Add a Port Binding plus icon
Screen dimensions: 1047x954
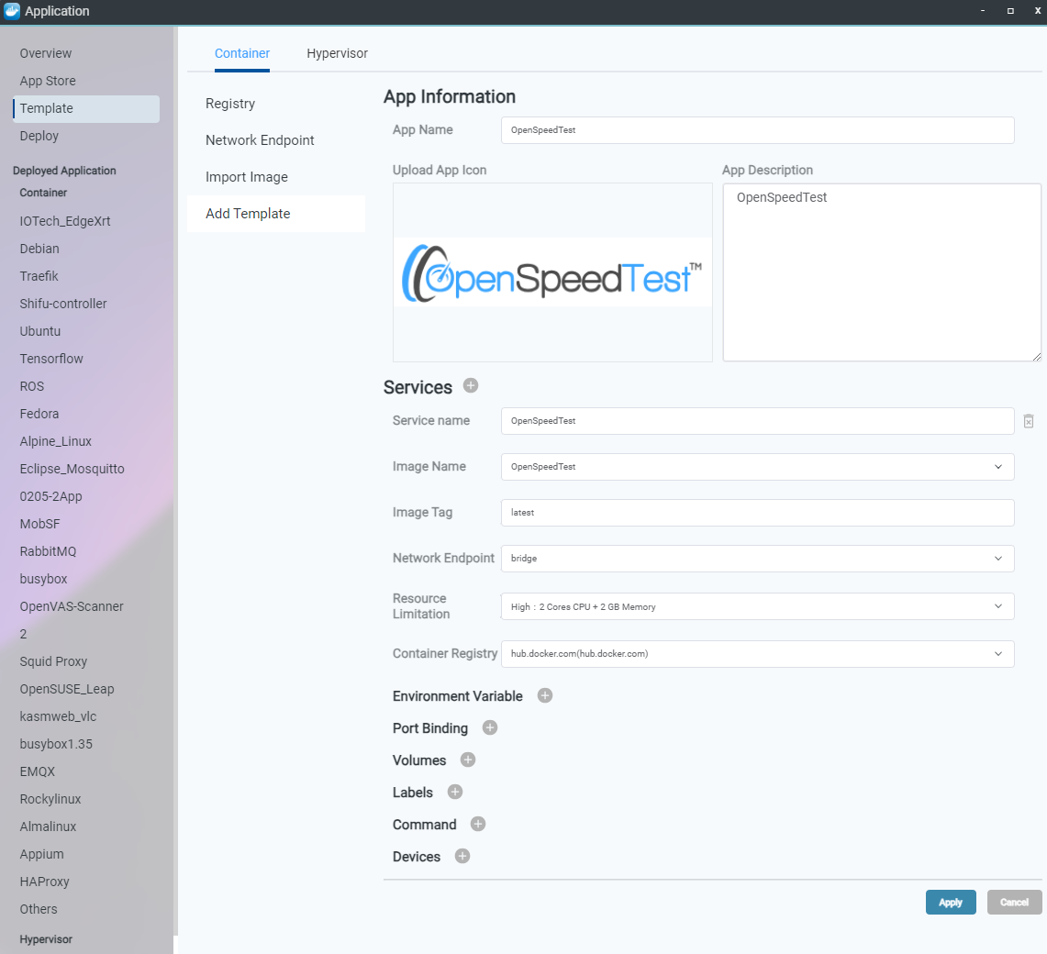tap(490, 727)
